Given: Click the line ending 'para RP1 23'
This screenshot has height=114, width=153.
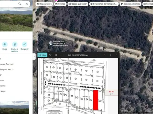Looking at the screenshot, I should [7, 70].
